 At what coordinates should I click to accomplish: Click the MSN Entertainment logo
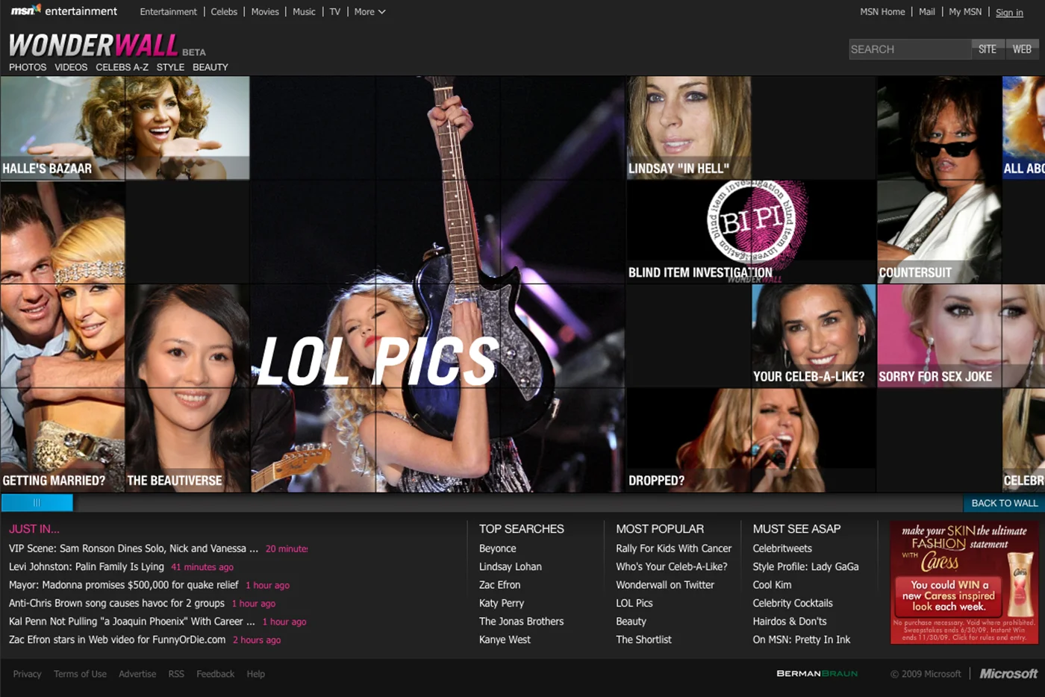[63, 11]
